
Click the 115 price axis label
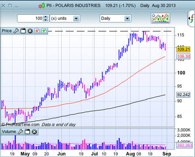pyautogui.click(x=181, y=35)
